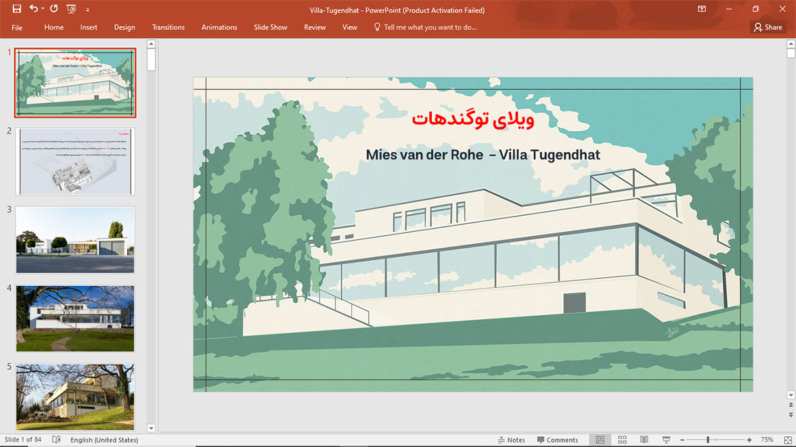Click thumbnail pane scroll down arrow
Viewport: 796px width, 447px height.
pyautogui.click(x=151, y=428)
